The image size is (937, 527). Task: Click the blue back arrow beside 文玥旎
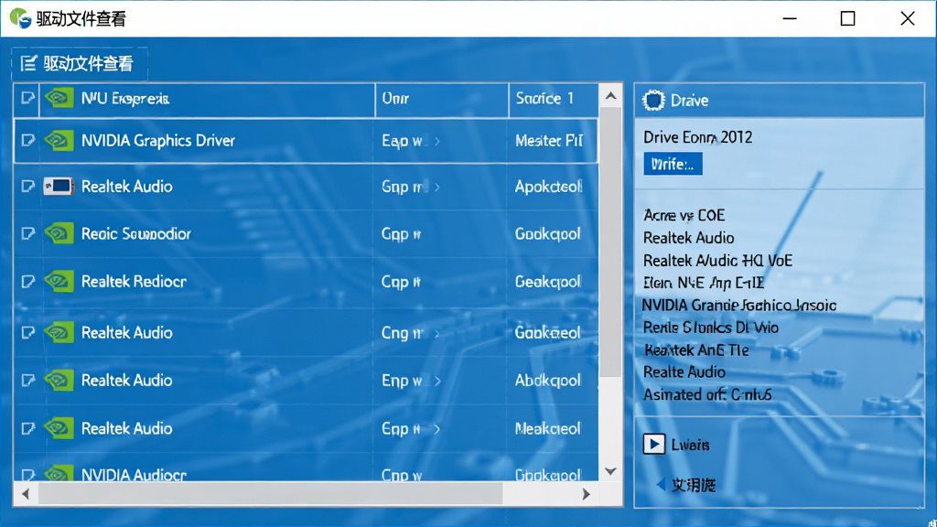pos(661,484)
